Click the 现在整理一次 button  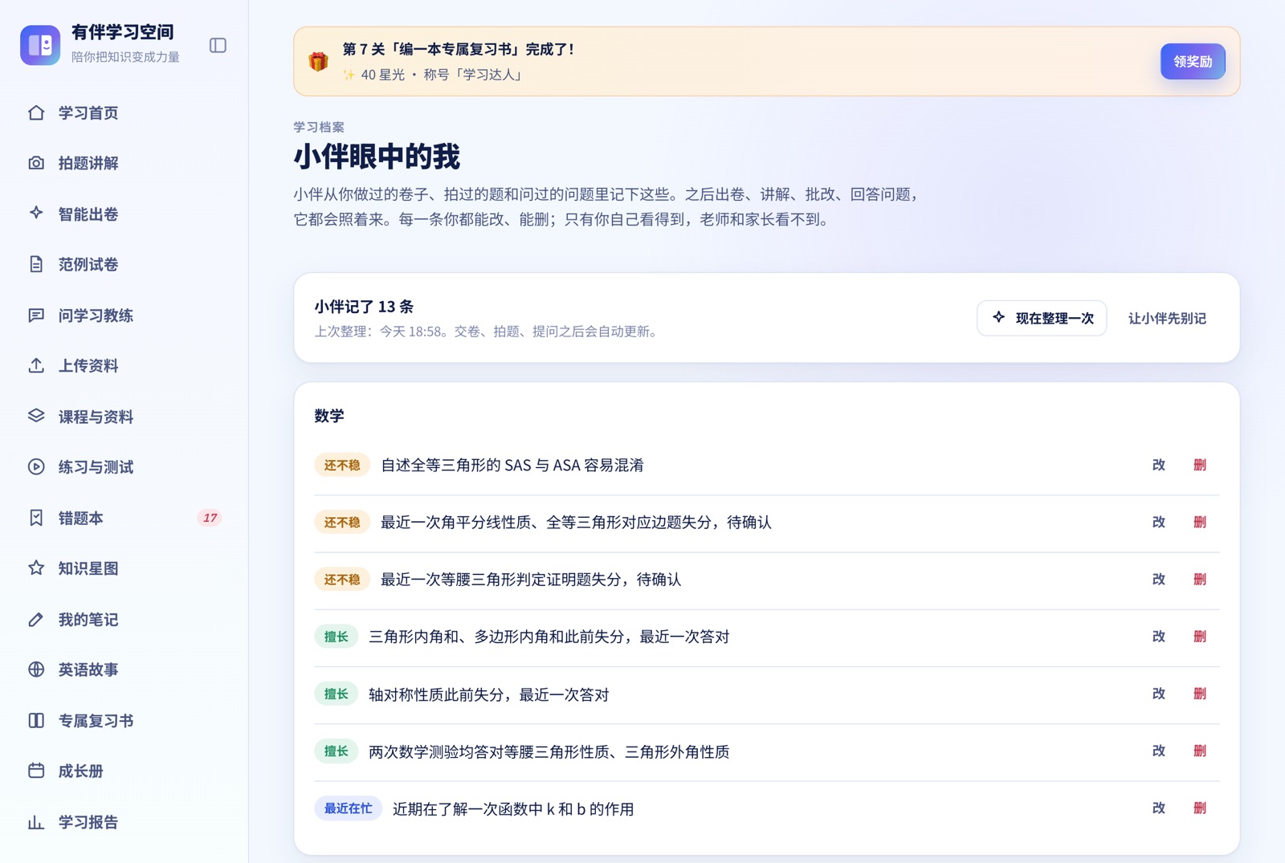click(1042, 318)
